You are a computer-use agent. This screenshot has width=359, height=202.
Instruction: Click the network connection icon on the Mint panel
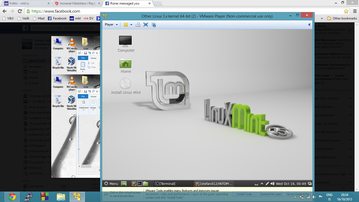[267, 184]
